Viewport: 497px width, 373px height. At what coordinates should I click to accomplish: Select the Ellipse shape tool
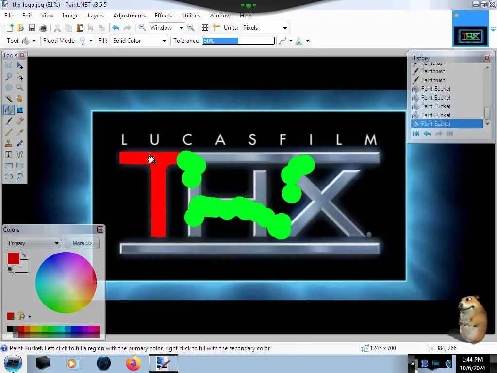(9, 177)
